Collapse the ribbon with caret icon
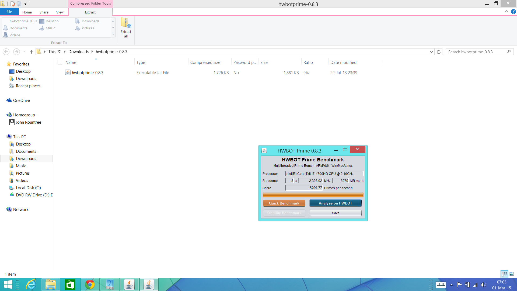 click(506, 12)
